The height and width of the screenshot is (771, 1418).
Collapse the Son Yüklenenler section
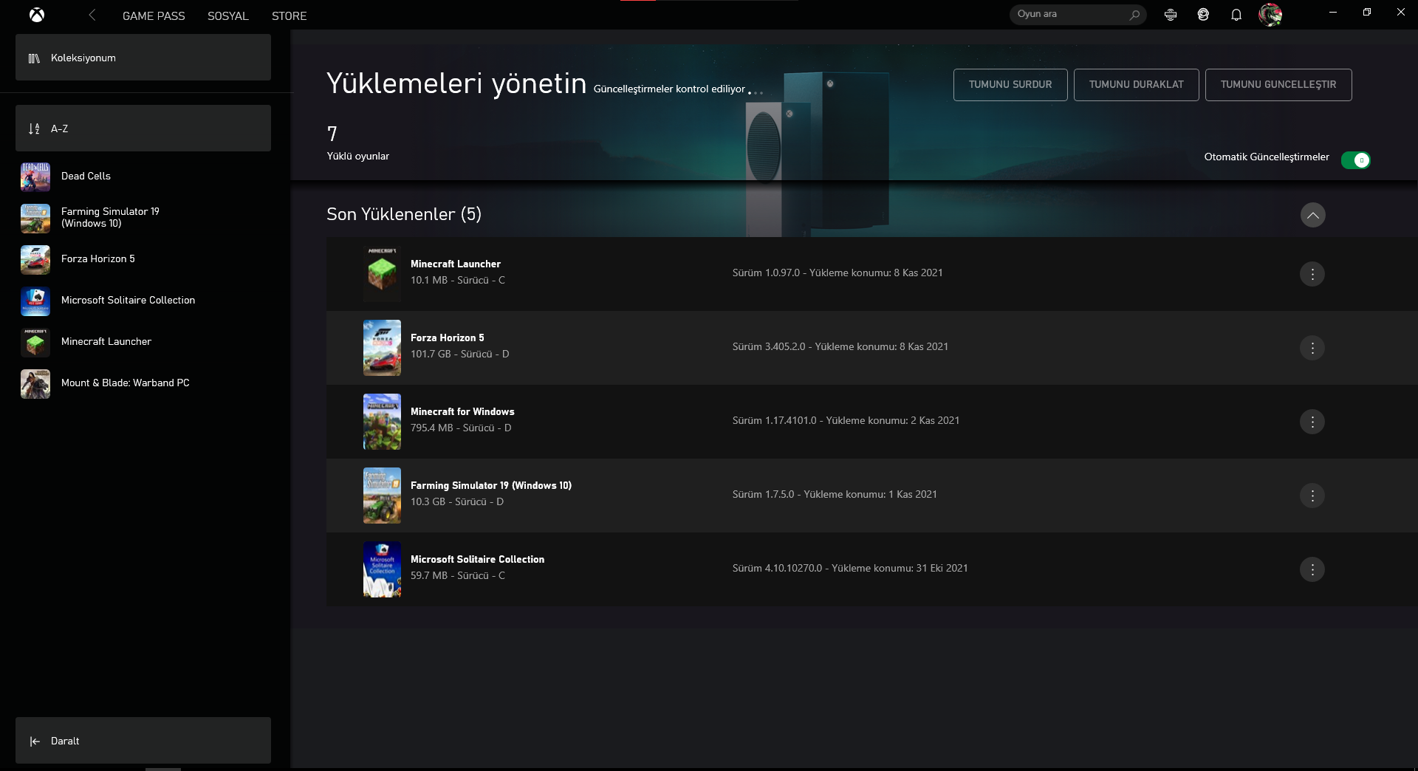pyautogui.click(x=1312, y=215)
